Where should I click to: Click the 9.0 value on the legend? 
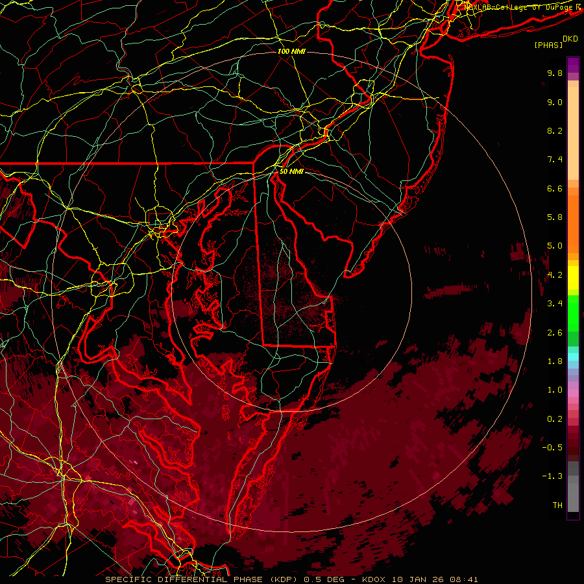[x=555, y=102]
